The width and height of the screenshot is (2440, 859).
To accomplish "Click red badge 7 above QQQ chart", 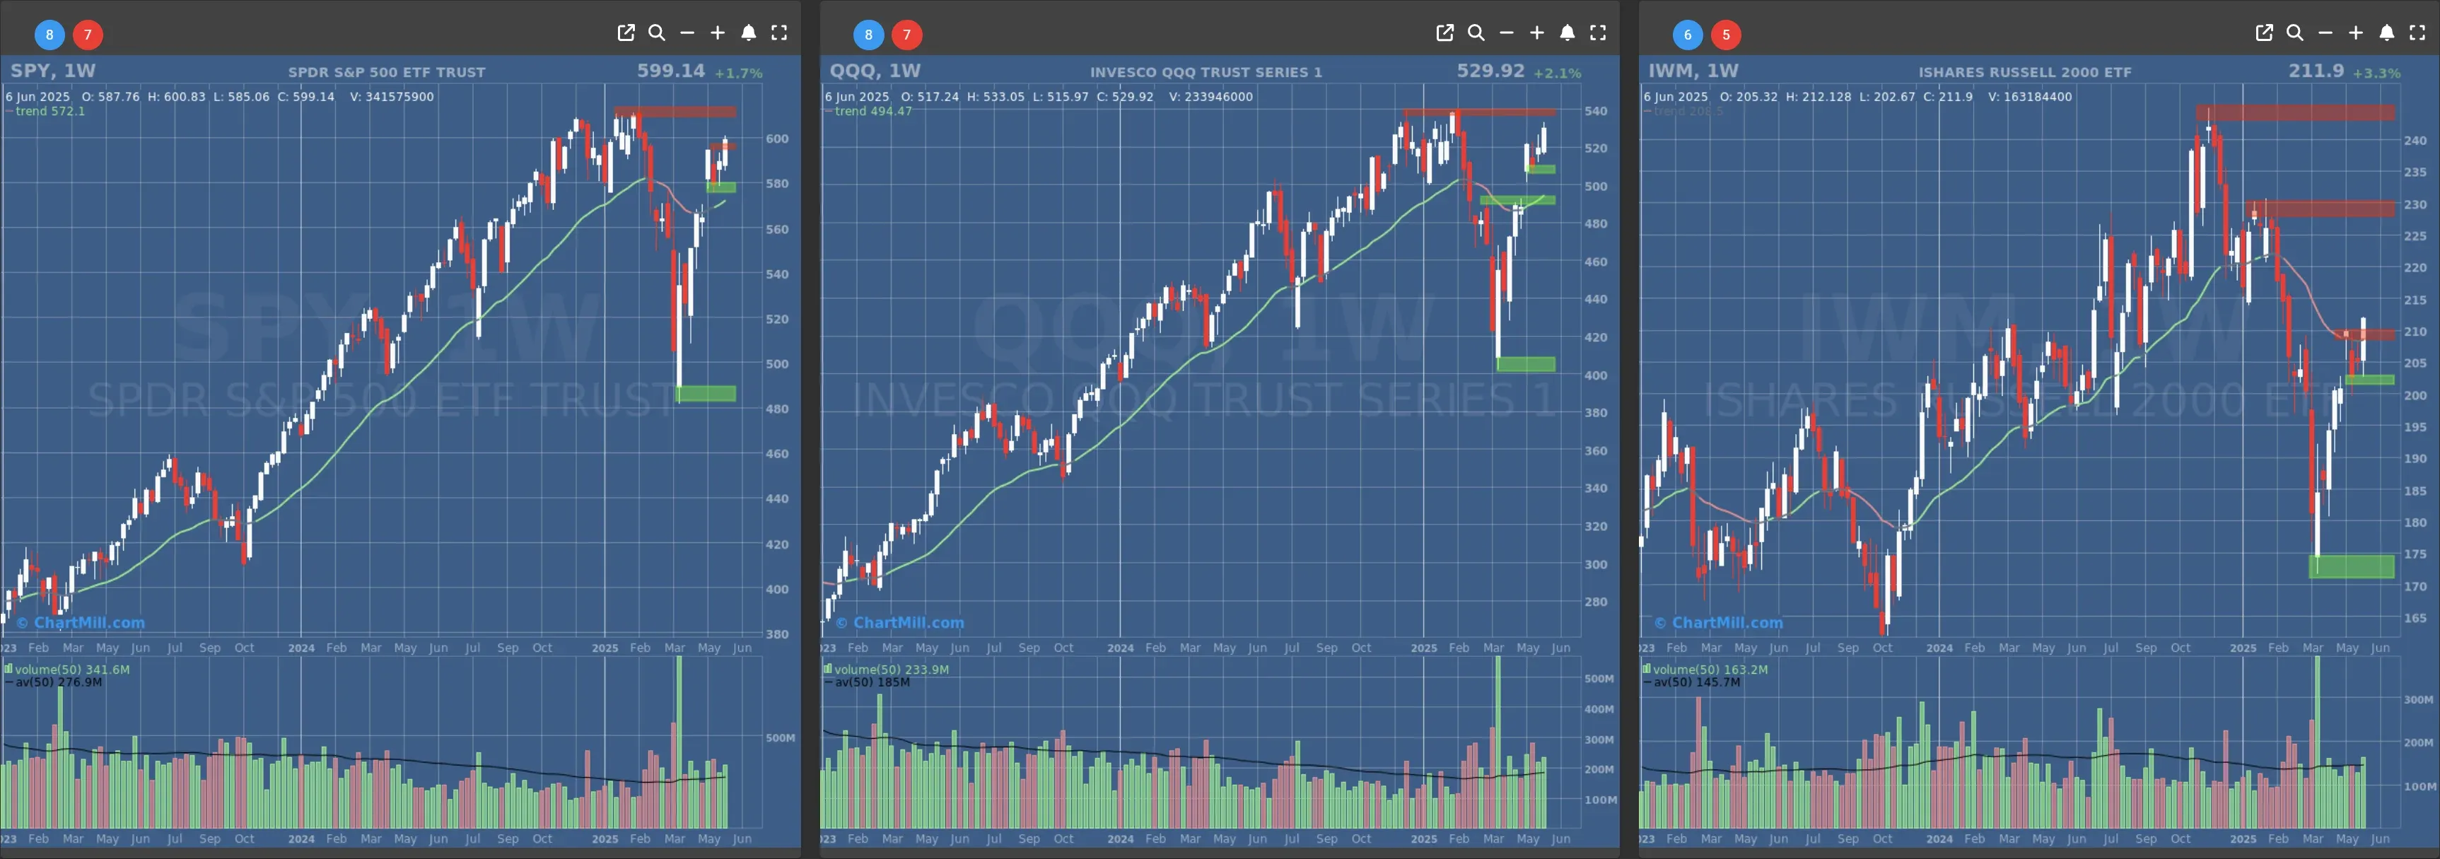I will [906, 35].
